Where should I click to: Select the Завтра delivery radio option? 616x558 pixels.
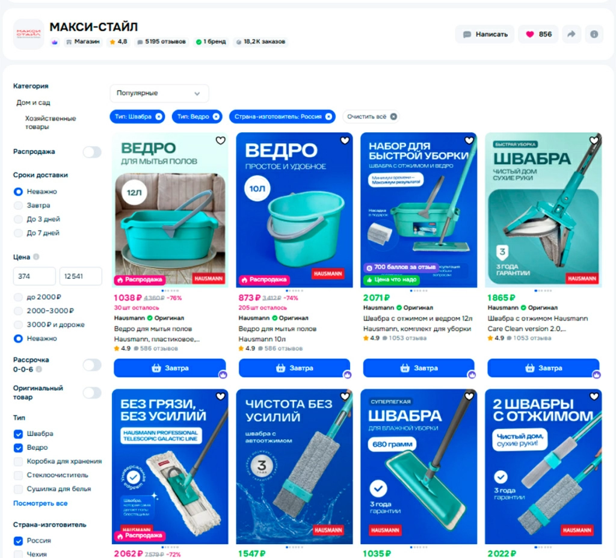coord(18,206)
